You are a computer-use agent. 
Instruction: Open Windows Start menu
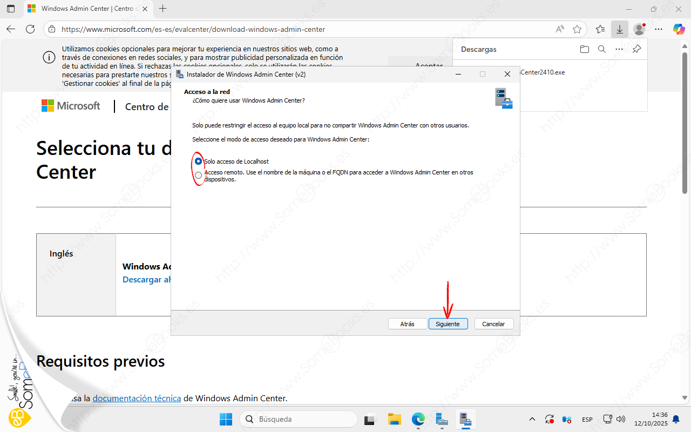pos(226,419)
